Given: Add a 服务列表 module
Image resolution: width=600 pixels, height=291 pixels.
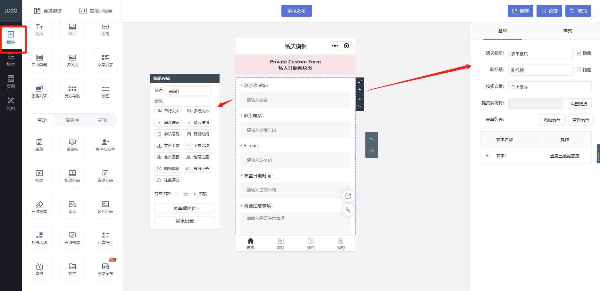Looking at the screenshot, I should tap(39, 91).
